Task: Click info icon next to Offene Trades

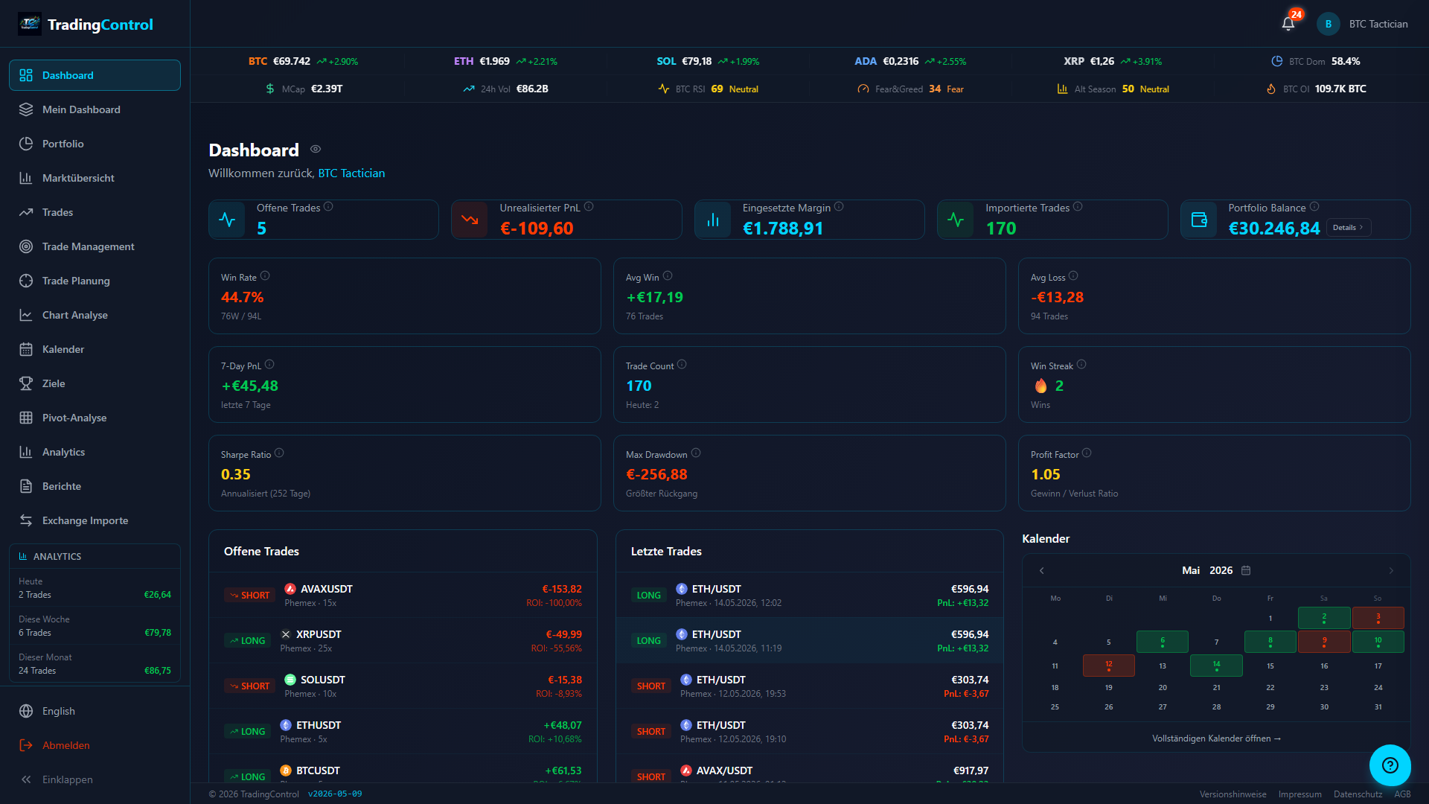Action: (x=328, y=207)
